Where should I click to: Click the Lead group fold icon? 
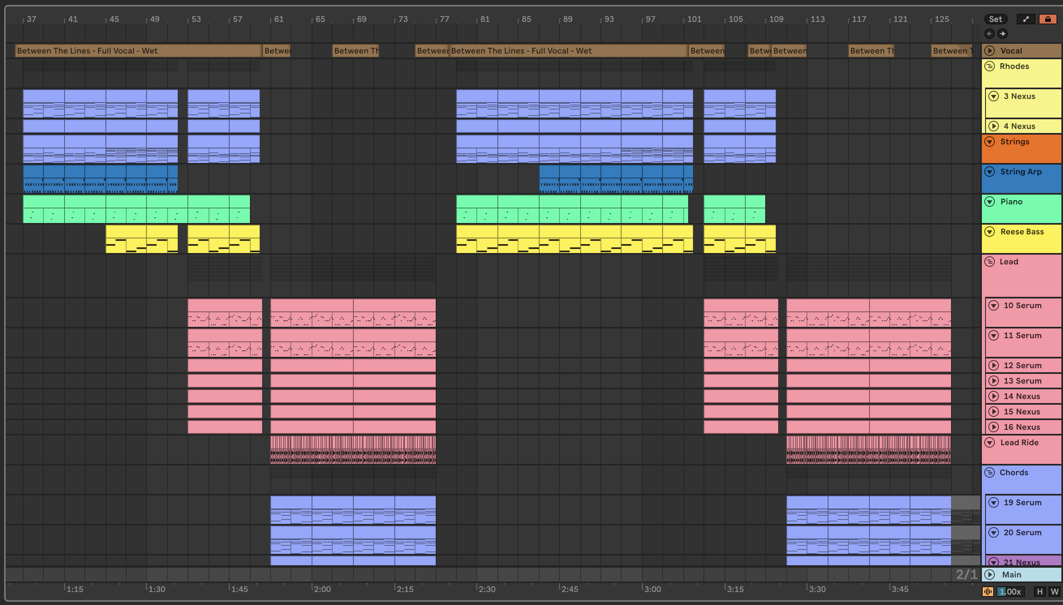coord(990,262)
